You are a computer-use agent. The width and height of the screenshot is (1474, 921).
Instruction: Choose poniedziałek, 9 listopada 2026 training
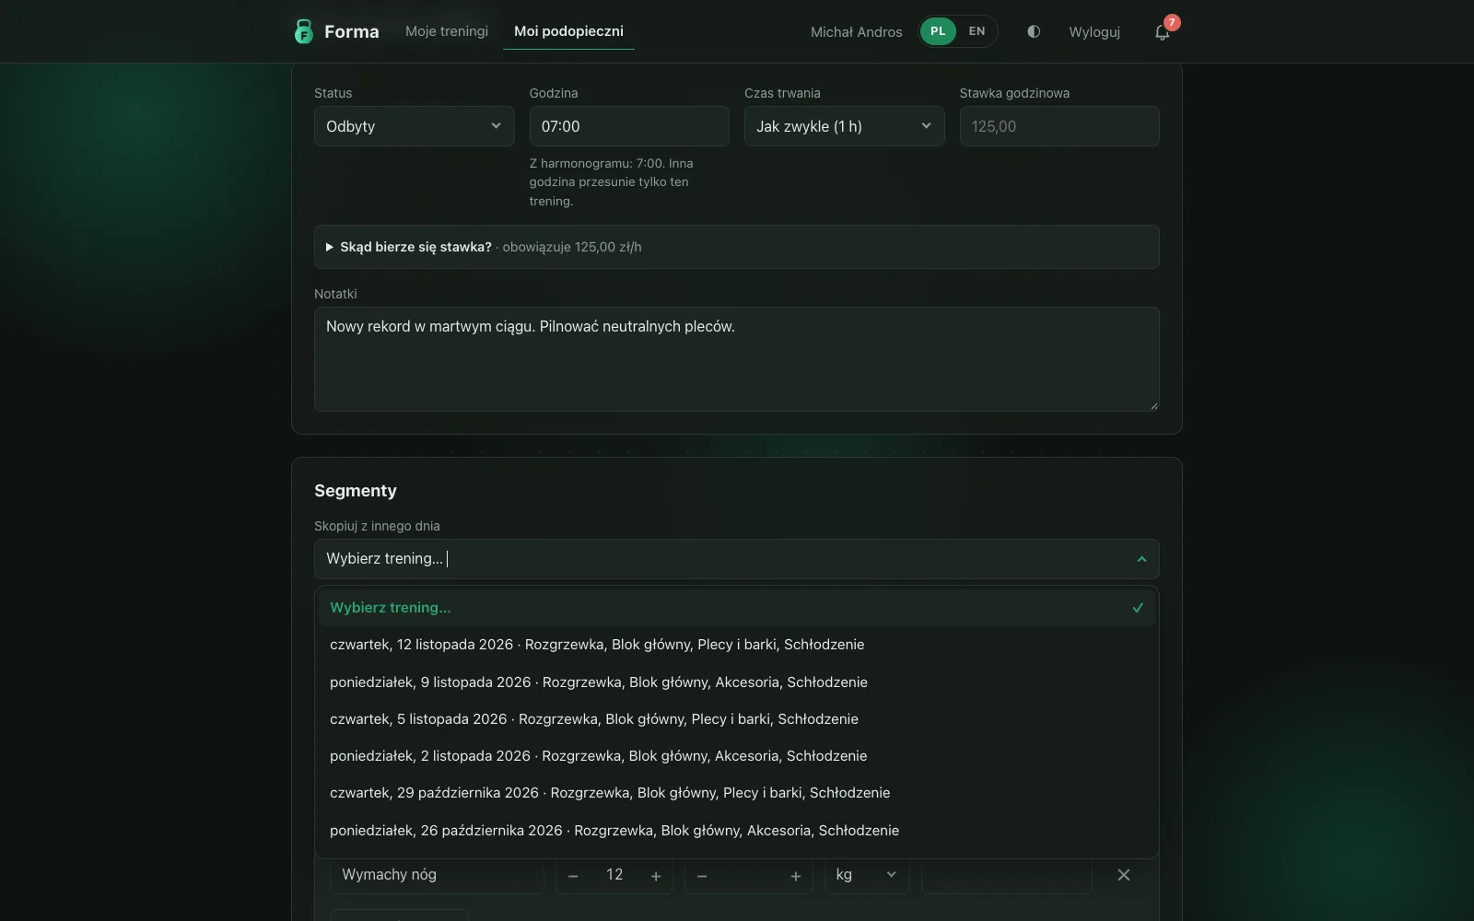tap(737, 682)
